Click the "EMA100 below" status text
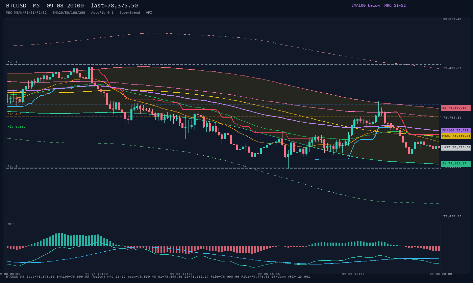The image size is (473, 283). [366, 5]
